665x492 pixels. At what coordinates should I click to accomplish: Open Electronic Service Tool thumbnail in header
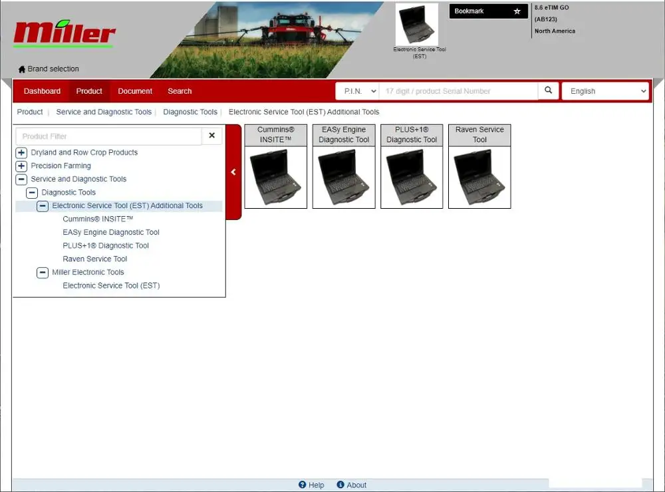(x=417, y=25)
